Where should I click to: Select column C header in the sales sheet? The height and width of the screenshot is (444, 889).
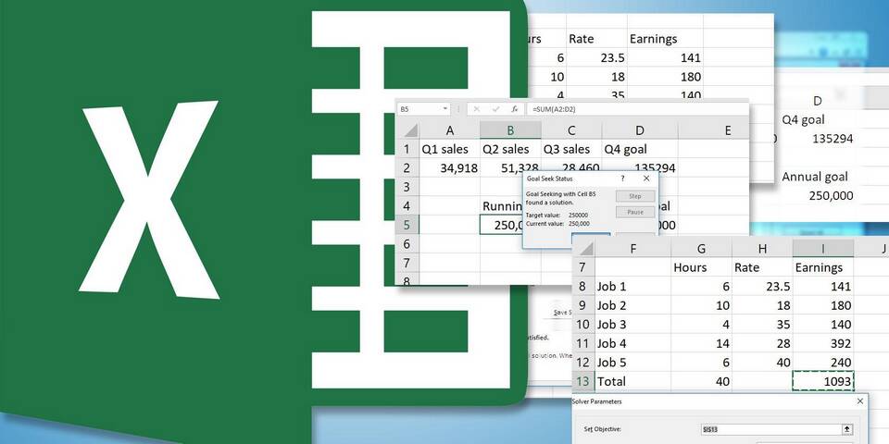[x=571, y=130]
